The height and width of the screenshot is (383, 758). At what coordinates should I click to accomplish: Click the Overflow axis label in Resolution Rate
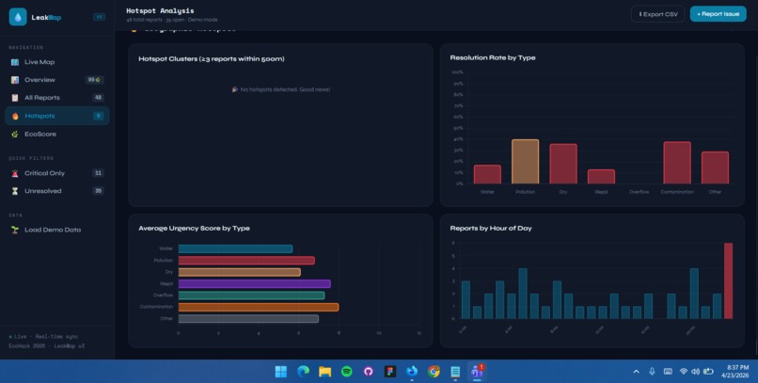pyautogui.click(x=639, y=192)
